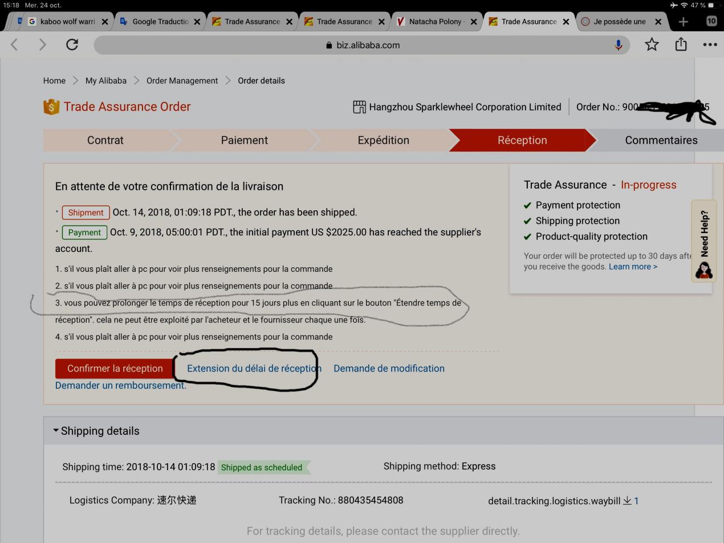Screen dimensions: 724x543
Task: Reload the biz.alibaba.com page
Action: [x=72, y=44]
